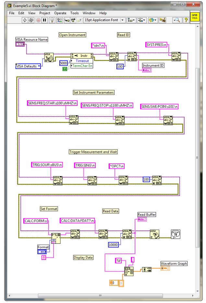Click the Timeout property row
This screenshot has width=206, height=303.
click(82, 61)
